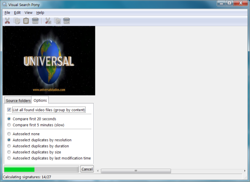Click the green signature progress bar
Screen dimensions: 250x182
[x=41, y=169]
